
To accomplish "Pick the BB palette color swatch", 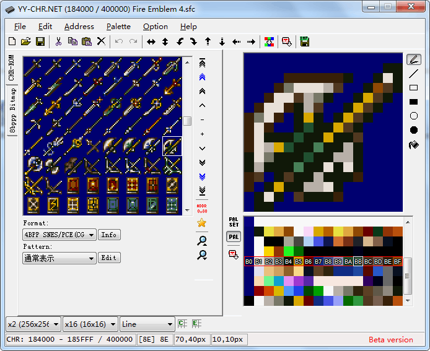I will [x=358, y=262].
